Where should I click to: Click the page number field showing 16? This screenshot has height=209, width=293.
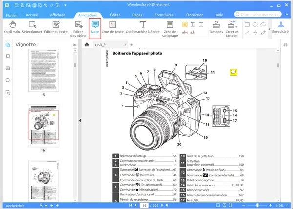144,205
